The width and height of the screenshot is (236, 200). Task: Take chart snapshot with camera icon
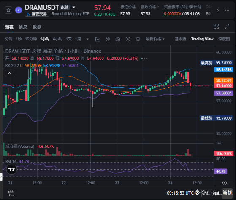(x=118, y=39)
